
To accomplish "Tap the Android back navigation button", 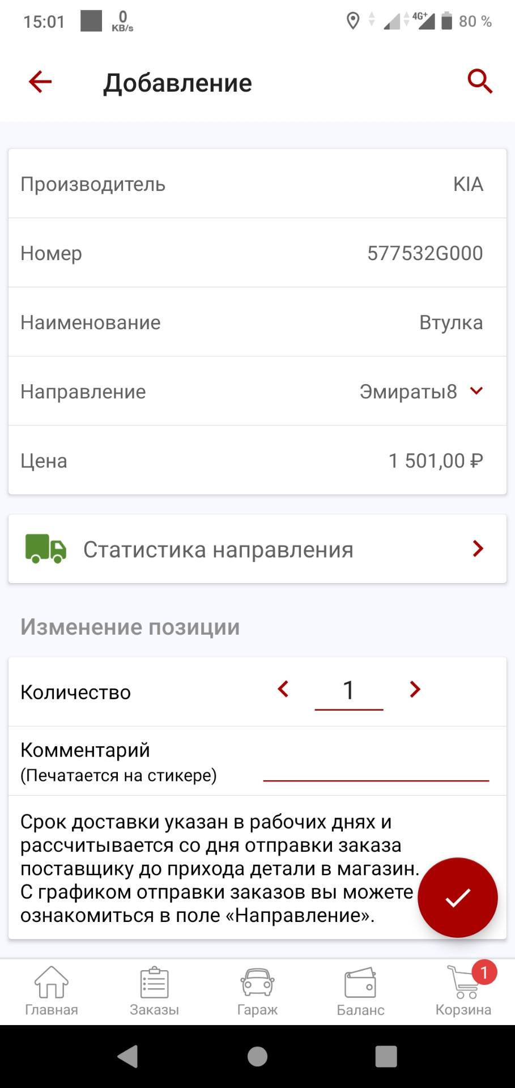I will pos(128,1056).
